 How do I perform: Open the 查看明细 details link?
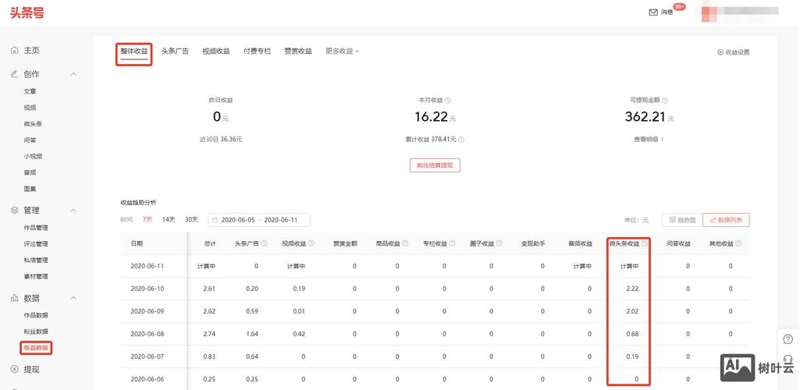pyautogui.click(x=649, y=140)
